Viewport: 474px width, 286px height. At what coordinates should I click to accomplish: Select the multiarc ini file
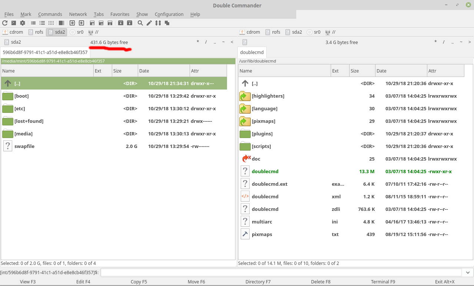tap(351, 222)
